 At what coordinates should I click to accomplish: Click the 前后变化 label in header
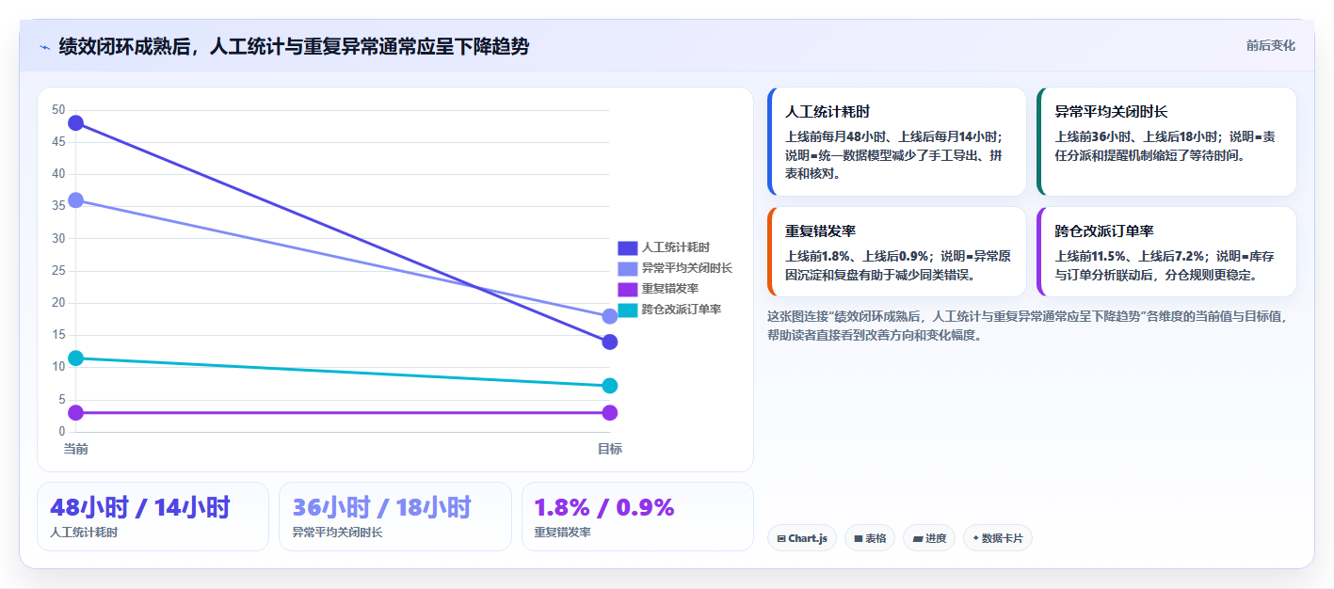click(1270, 45)
